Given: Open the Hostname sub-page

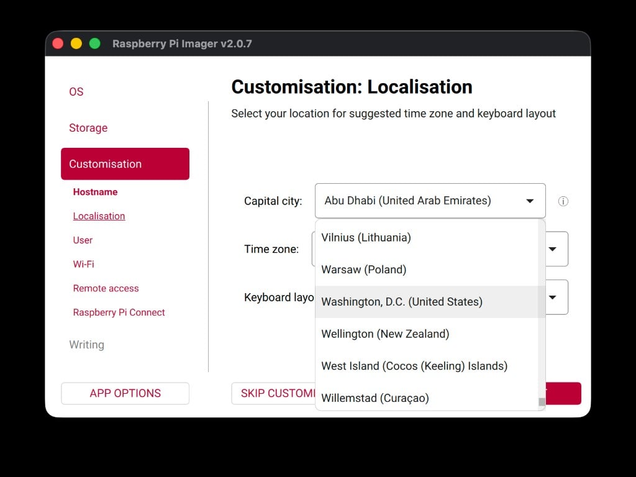Looking at the screenshot, I should 95,192.
